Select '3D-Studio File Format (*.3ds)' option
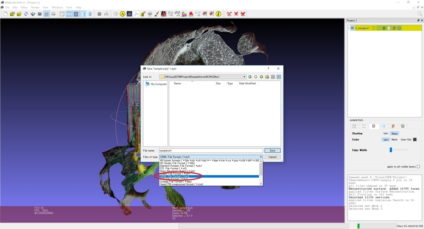This screenshot has height=229, width=424. click(209, 163)
